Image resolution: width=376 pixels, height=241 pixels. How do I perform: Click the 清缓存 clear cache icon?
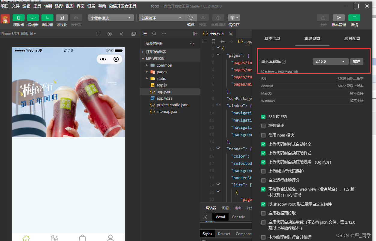click(x=234, y=17)
